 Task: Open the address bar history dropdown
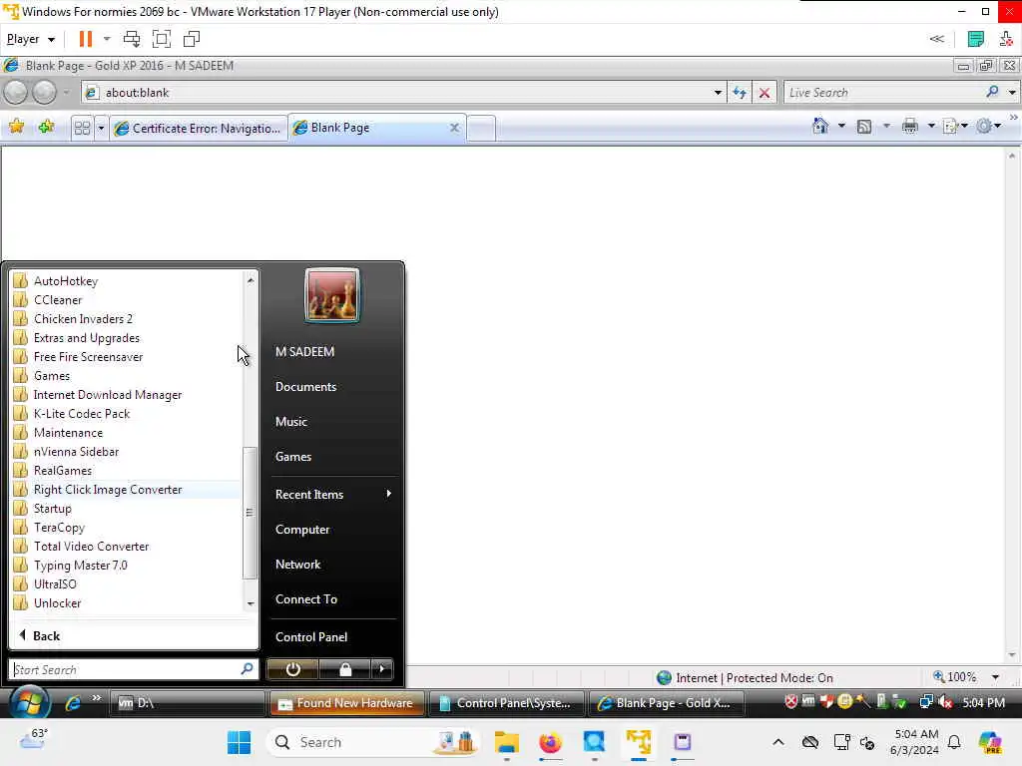point(718,93)
